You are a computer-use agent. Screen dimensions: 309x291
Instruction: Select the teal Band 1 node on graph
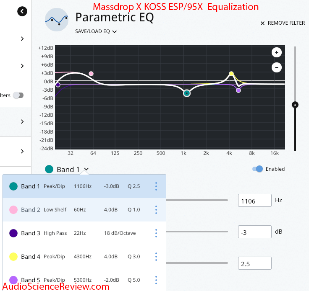pyautogui.click(x=187, y=93)
